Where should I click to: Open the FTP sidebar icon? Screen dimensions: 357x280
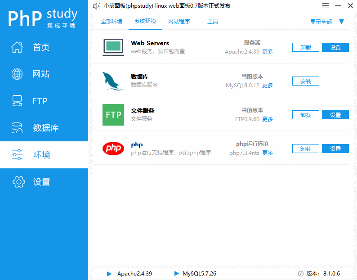pos(17,101)
